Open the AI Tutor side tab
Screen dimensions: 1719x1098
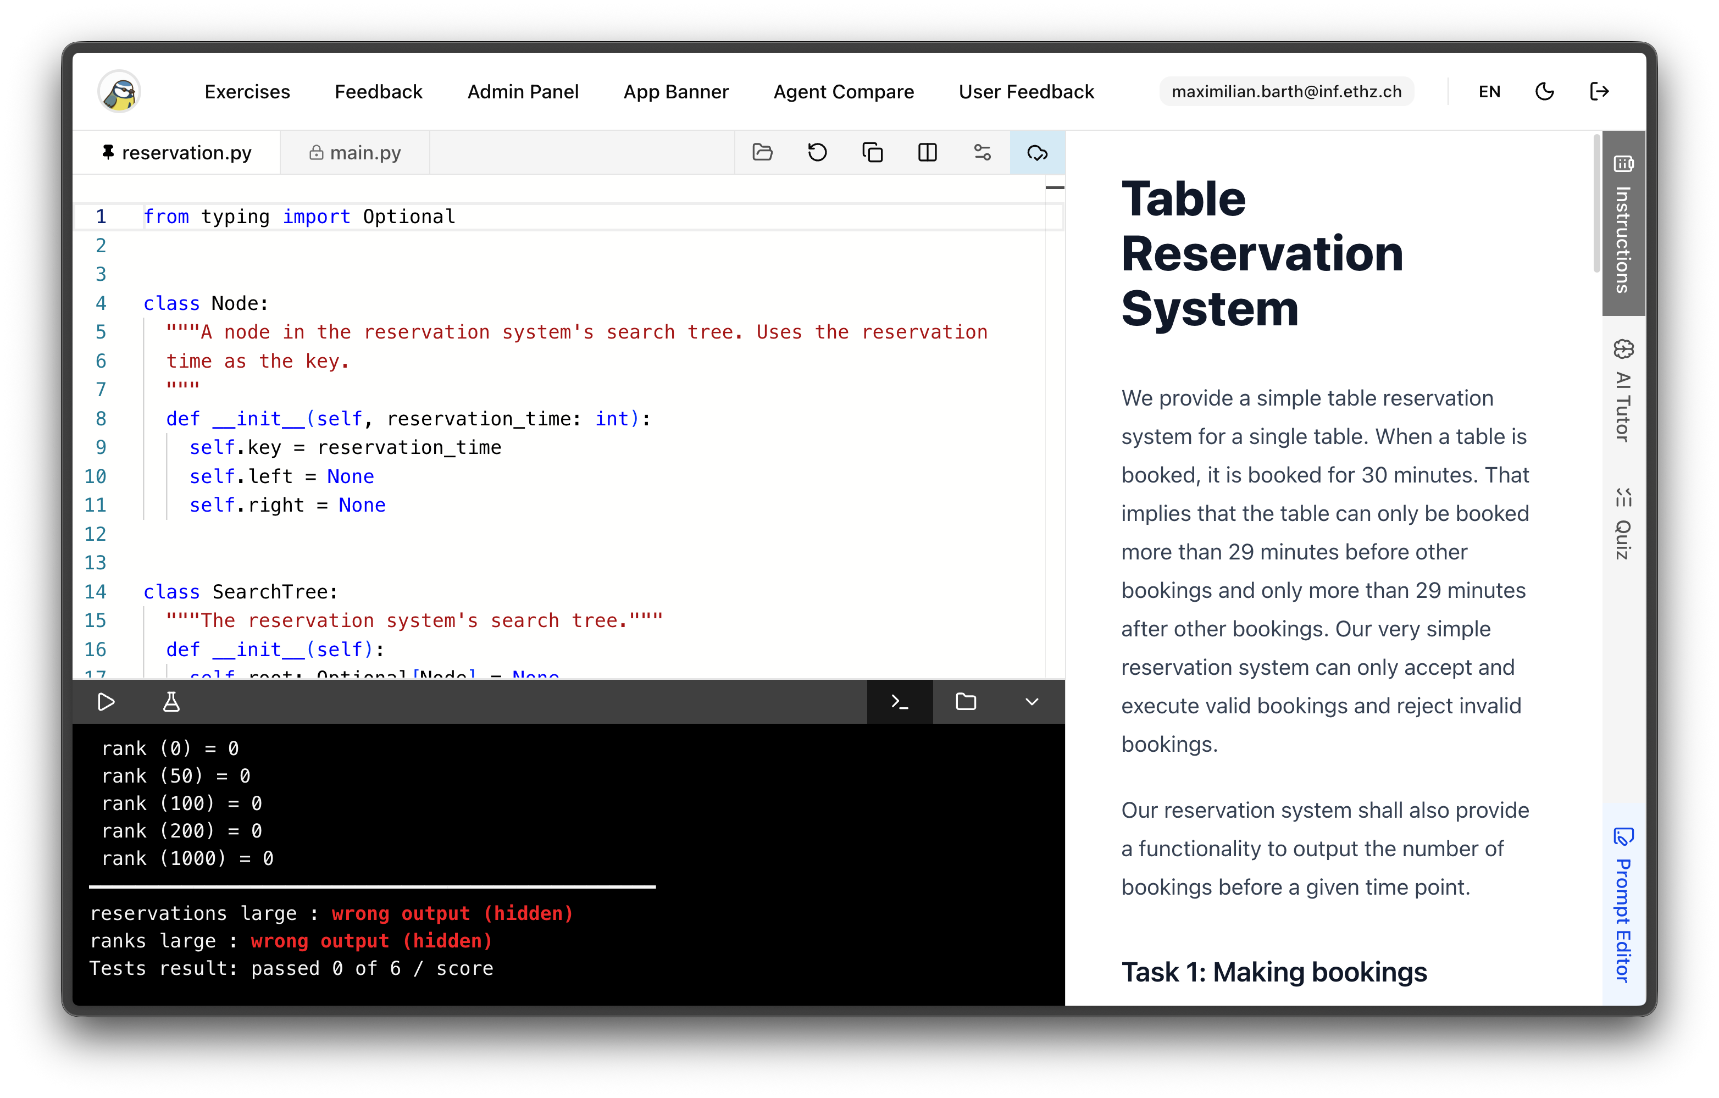tap(1623, 390)
